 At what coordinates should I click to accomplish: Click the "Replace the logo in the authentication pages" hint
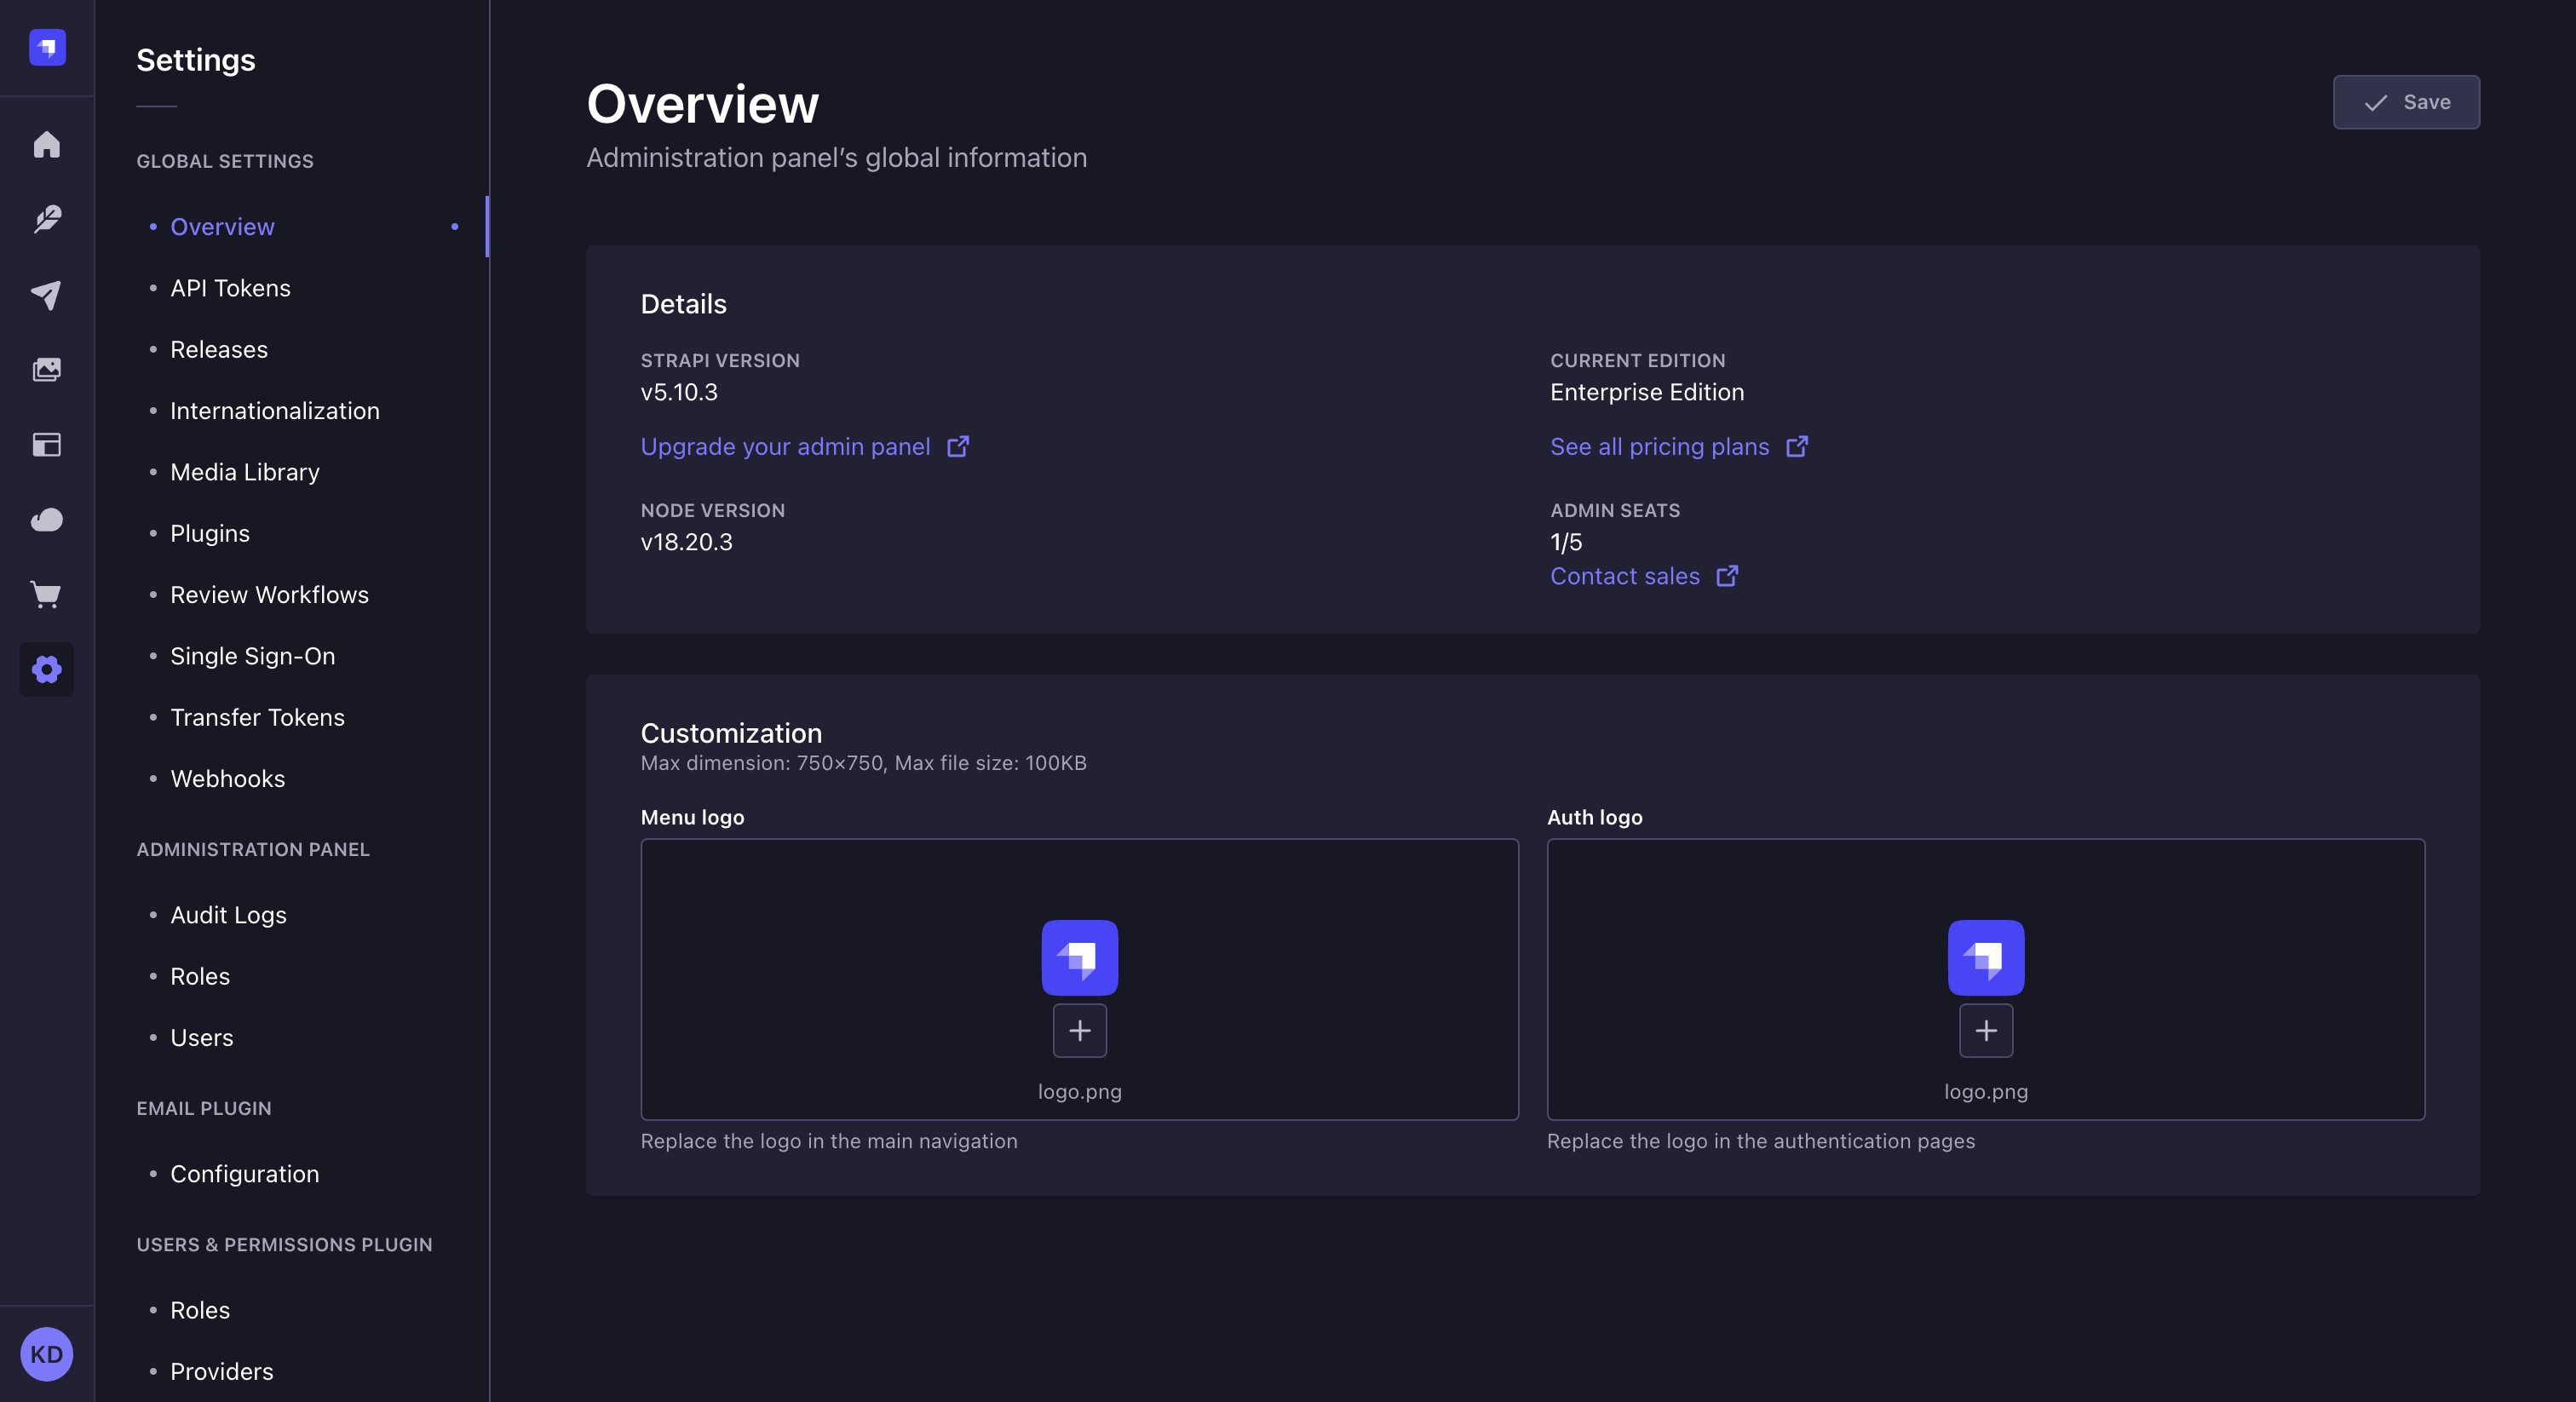point(1760,1141)
